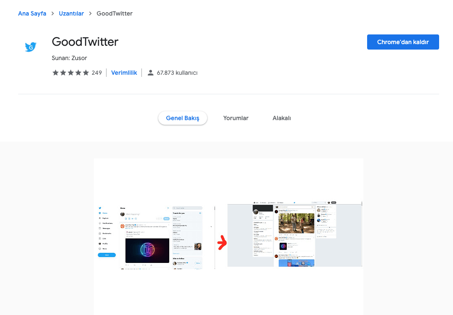This screenshot has width=453, height=315.
Task: Click the GoodTwitter extension title heading
Action: [x=85, y=42]
